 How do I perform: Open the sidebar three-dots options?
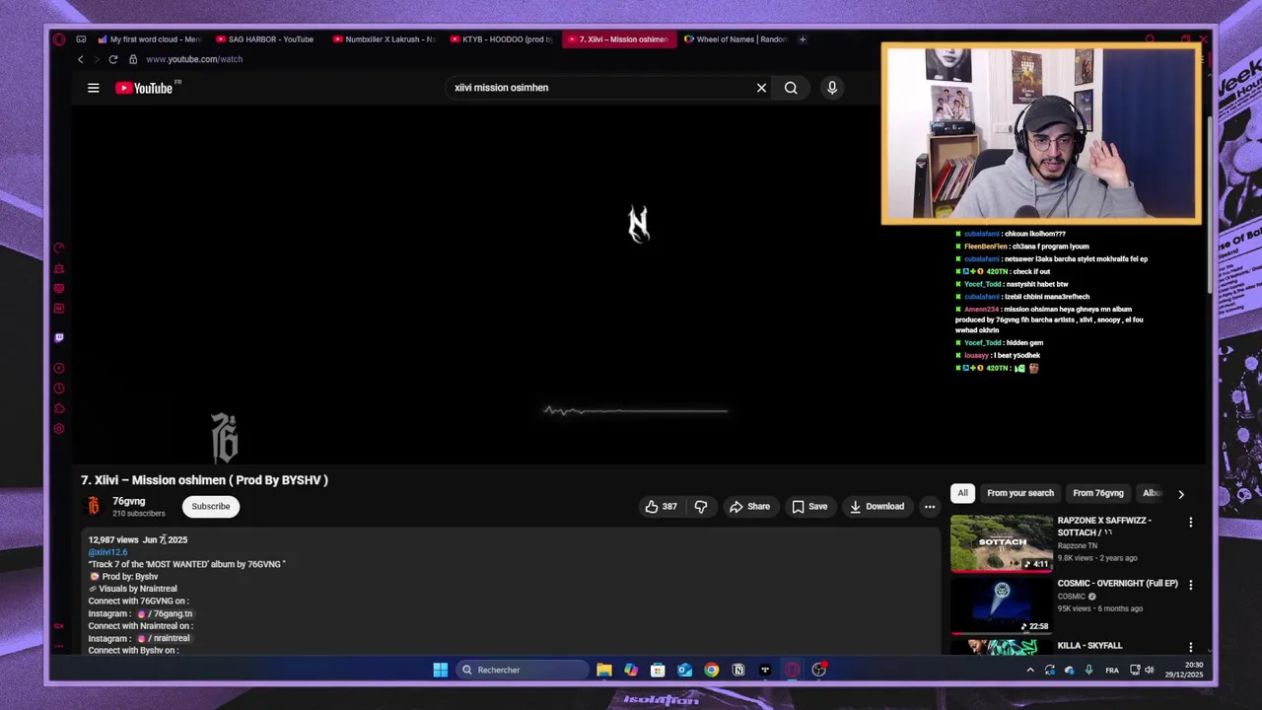[59, 647]
